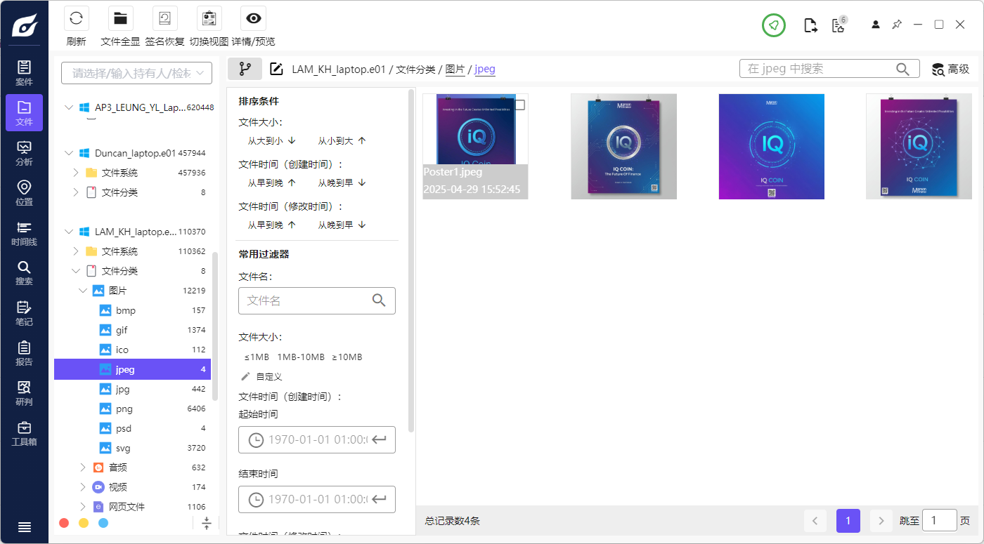The height and width of the screenshot is (544, 984).
Task: Click the user account icon
Action: pos(875,25)
